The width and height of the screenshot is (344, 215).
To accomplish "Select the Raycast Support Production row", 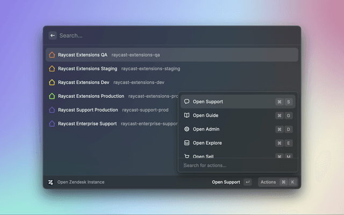I will pos(107,110).
